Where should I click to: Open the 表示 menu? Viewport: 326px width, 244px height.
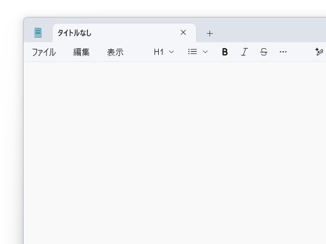pos(115,52)
